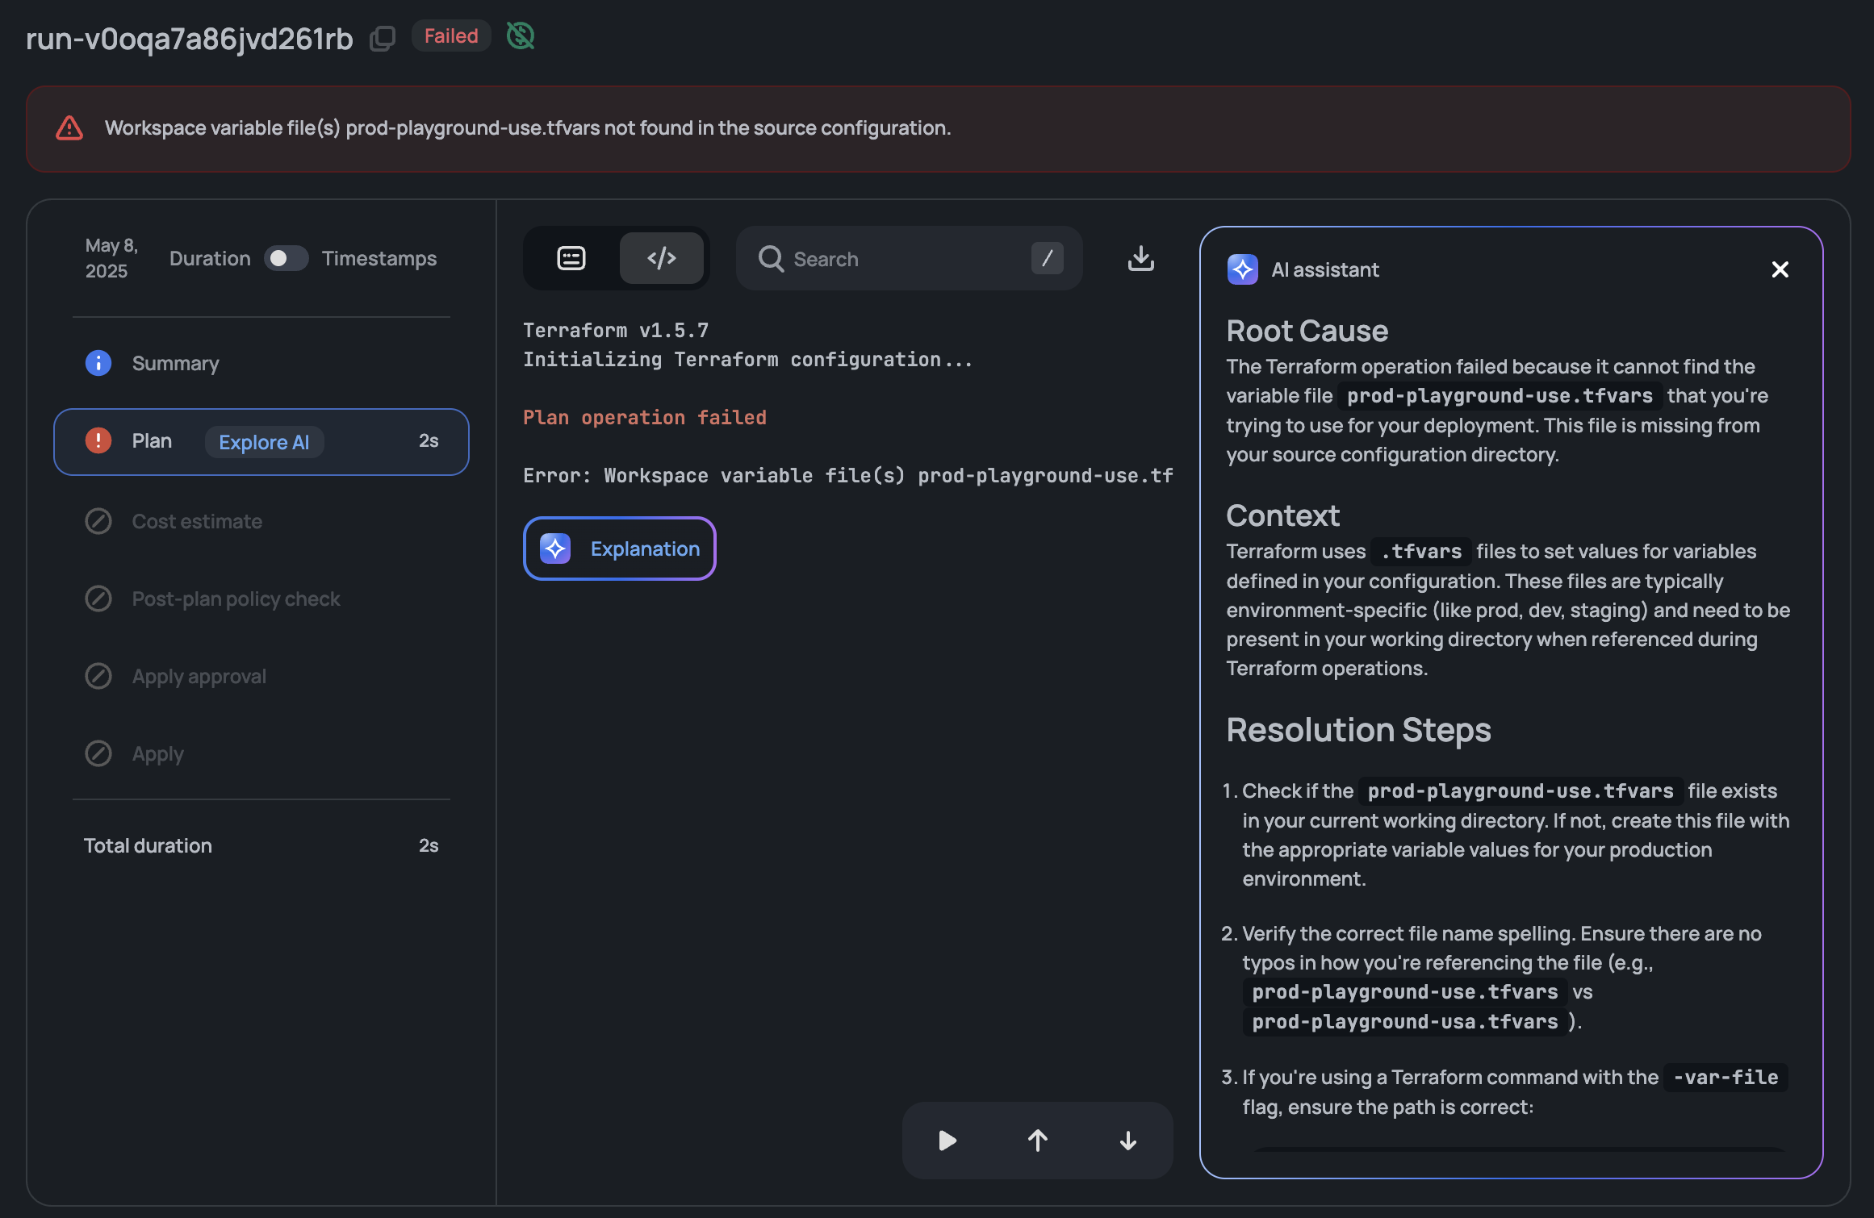Click the Explore AI badge
The width and height of the screenshot is (1874, 1218).
tap(264, 442)
